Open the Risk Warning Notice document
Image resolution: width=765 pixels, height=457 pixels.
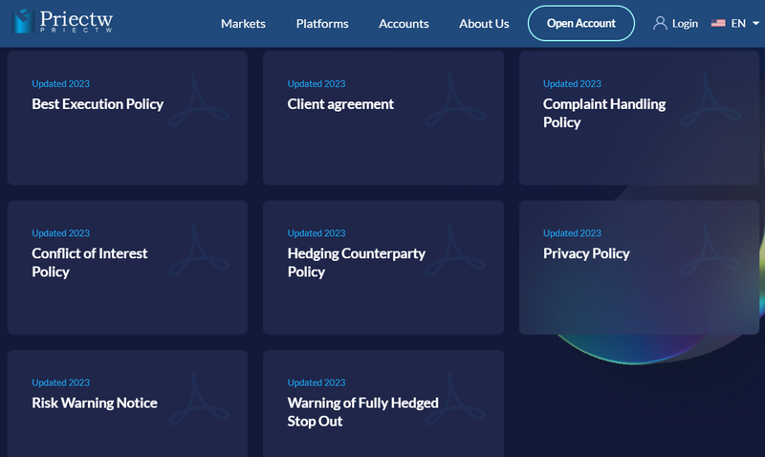point(94,403)
